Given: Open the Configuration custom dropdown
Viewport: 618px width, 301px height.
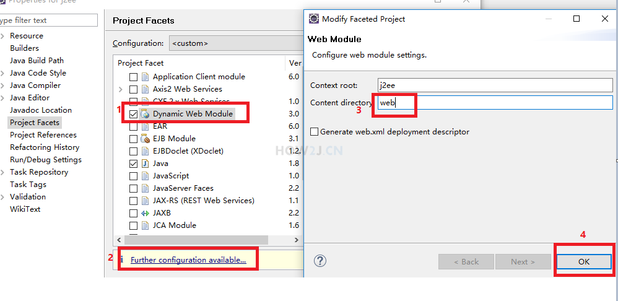Looking at the screenshot, I should coord(236,43).
